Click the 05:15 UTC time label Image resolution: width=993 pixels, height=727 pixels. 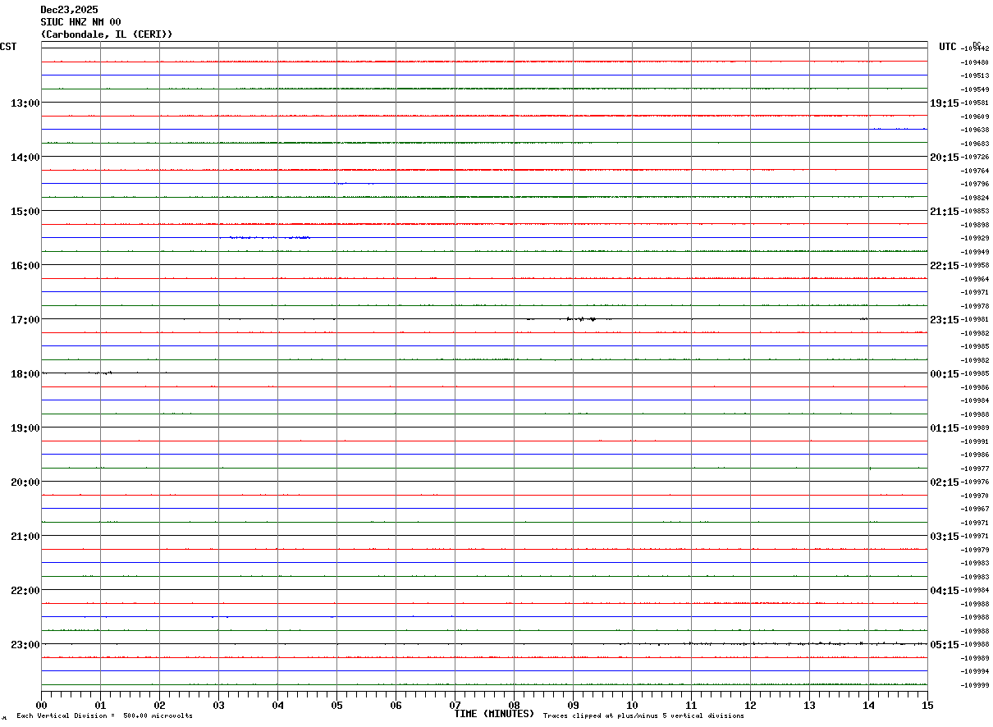tap(944, 644)
